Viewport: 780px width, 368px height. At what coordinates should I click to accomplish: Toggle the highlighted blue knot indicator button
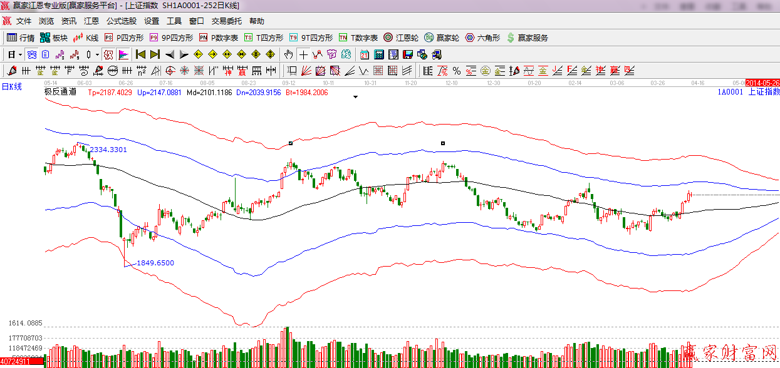pos(32,54)
